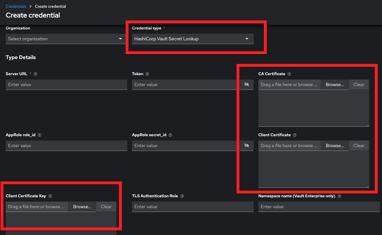This screenshot has height=235, width=382.
Task: Click the Namespace name help icon
Action: 339,196
